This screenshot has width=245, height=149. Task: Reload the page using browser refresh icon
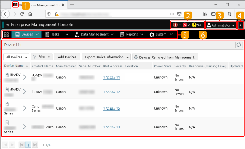pyautogui.click(x=22, y=14)
